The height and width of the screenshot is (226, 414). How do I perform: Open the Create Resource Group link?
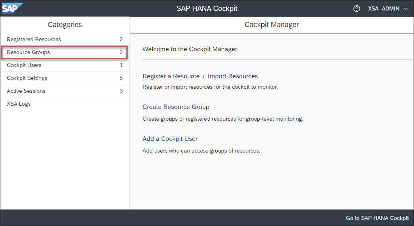click(176, 107)
